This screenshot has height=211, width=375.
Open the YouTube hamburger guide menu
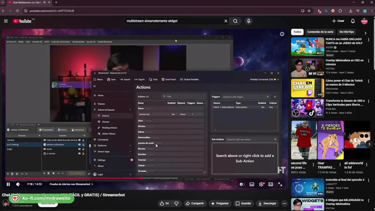[x=6, y=21]
